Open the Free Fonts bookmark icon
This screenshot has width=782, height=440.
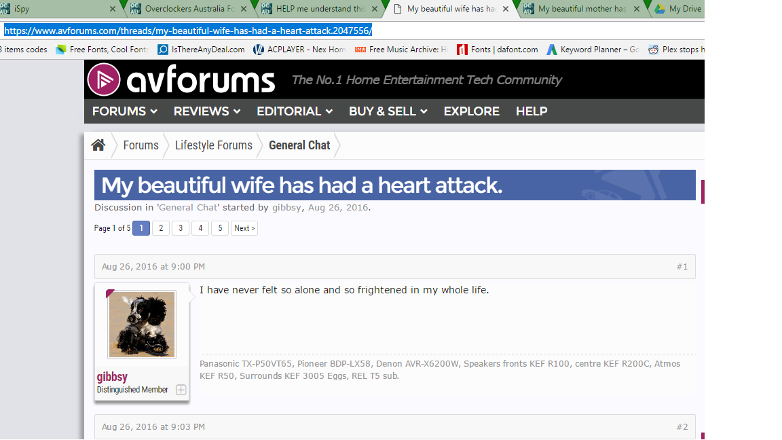tap(61, 50)
